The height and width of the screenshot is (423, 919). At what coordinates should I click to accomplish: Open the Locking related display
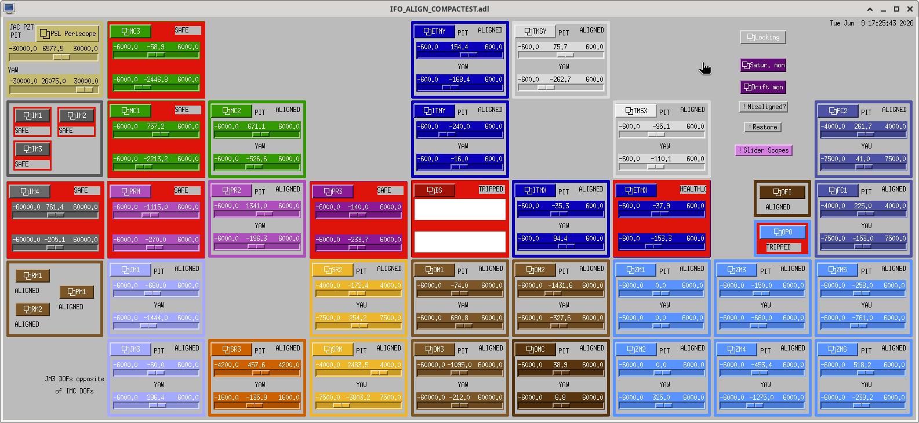(763, 37)
